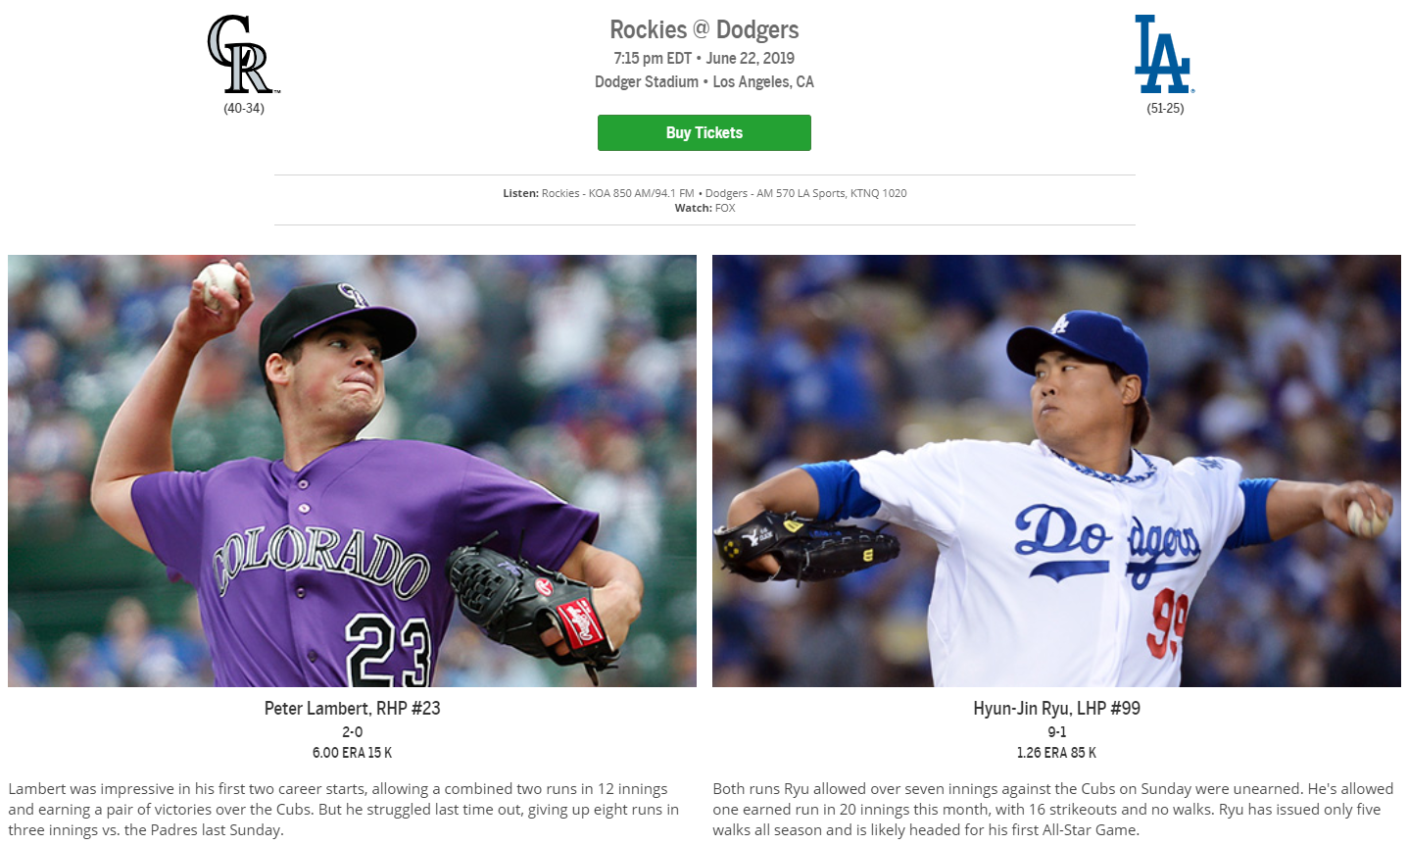Image resolution: width=1408 pixels, height=845 pixels.
Task: Click the Listen radio stations line
Action: click(704, 193)
